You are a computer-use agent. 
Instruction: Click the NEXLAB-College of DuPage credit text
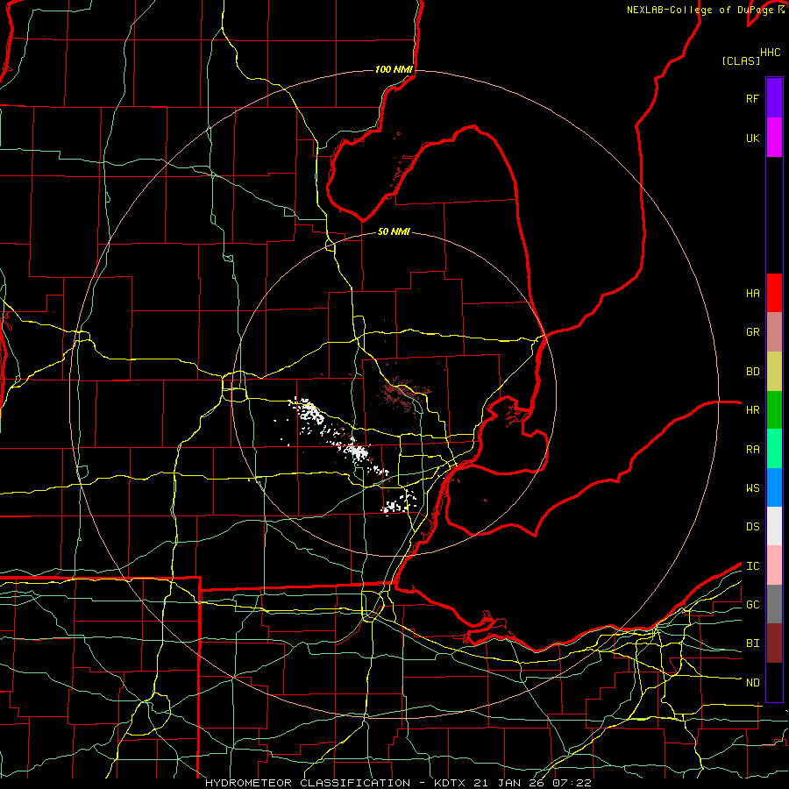tap(701, 10)
